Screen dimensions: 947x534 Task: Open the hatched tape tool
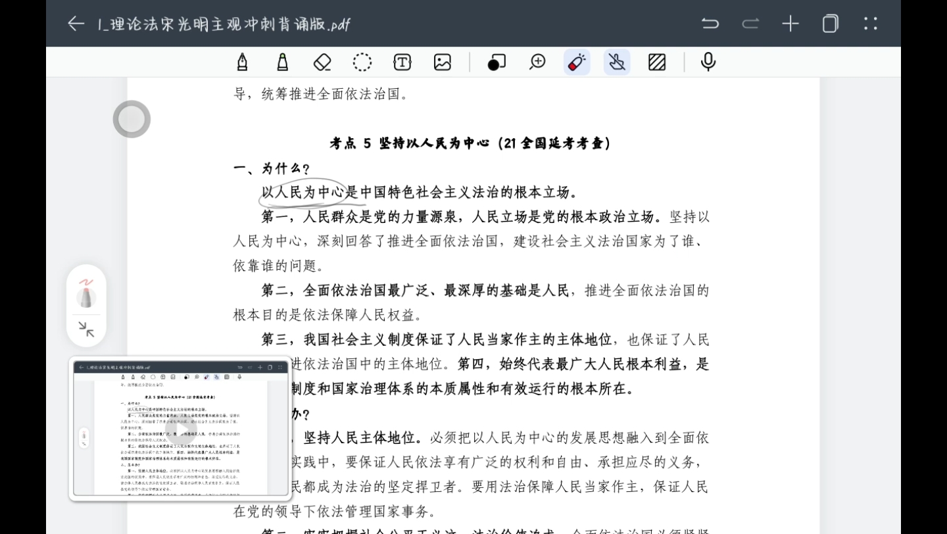pos(657,62)
